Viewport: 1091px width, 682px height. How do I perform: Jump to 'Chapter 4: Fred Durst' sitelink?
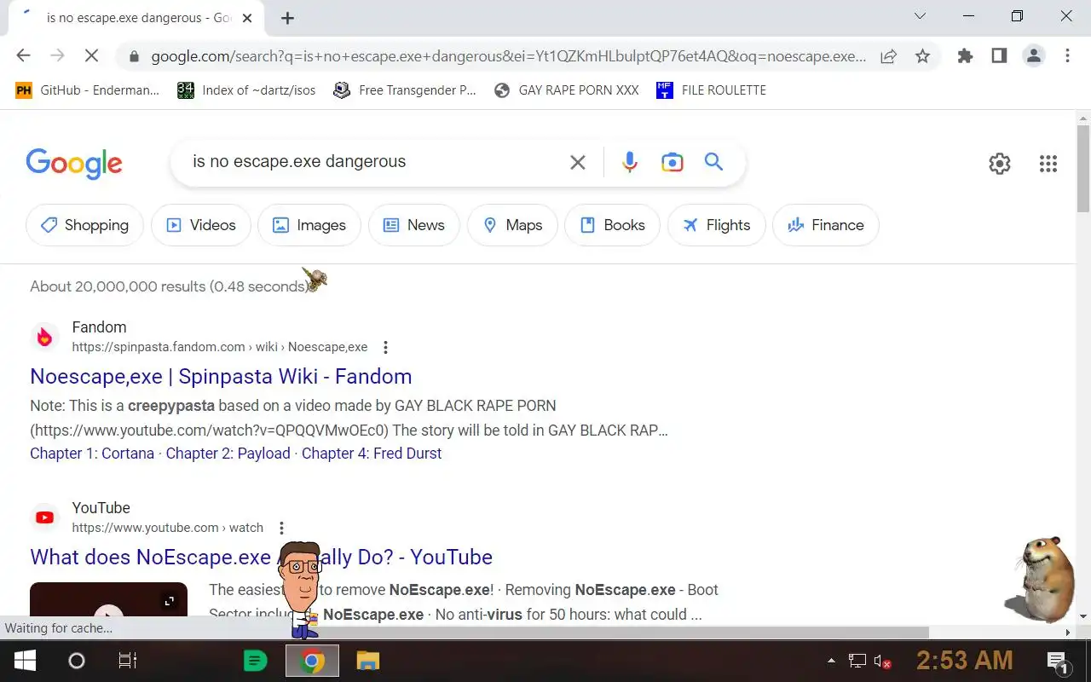click(372, 454)
